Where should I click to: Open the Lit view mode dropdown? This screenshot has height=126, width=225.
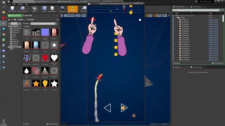[x=78, y=15]
